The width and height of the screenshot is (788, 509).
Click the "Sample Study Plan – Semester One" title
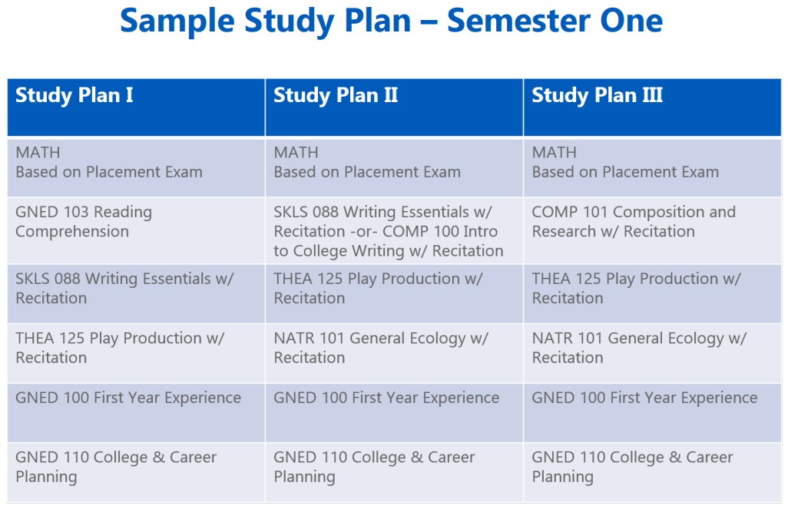(x=391, y=21)
